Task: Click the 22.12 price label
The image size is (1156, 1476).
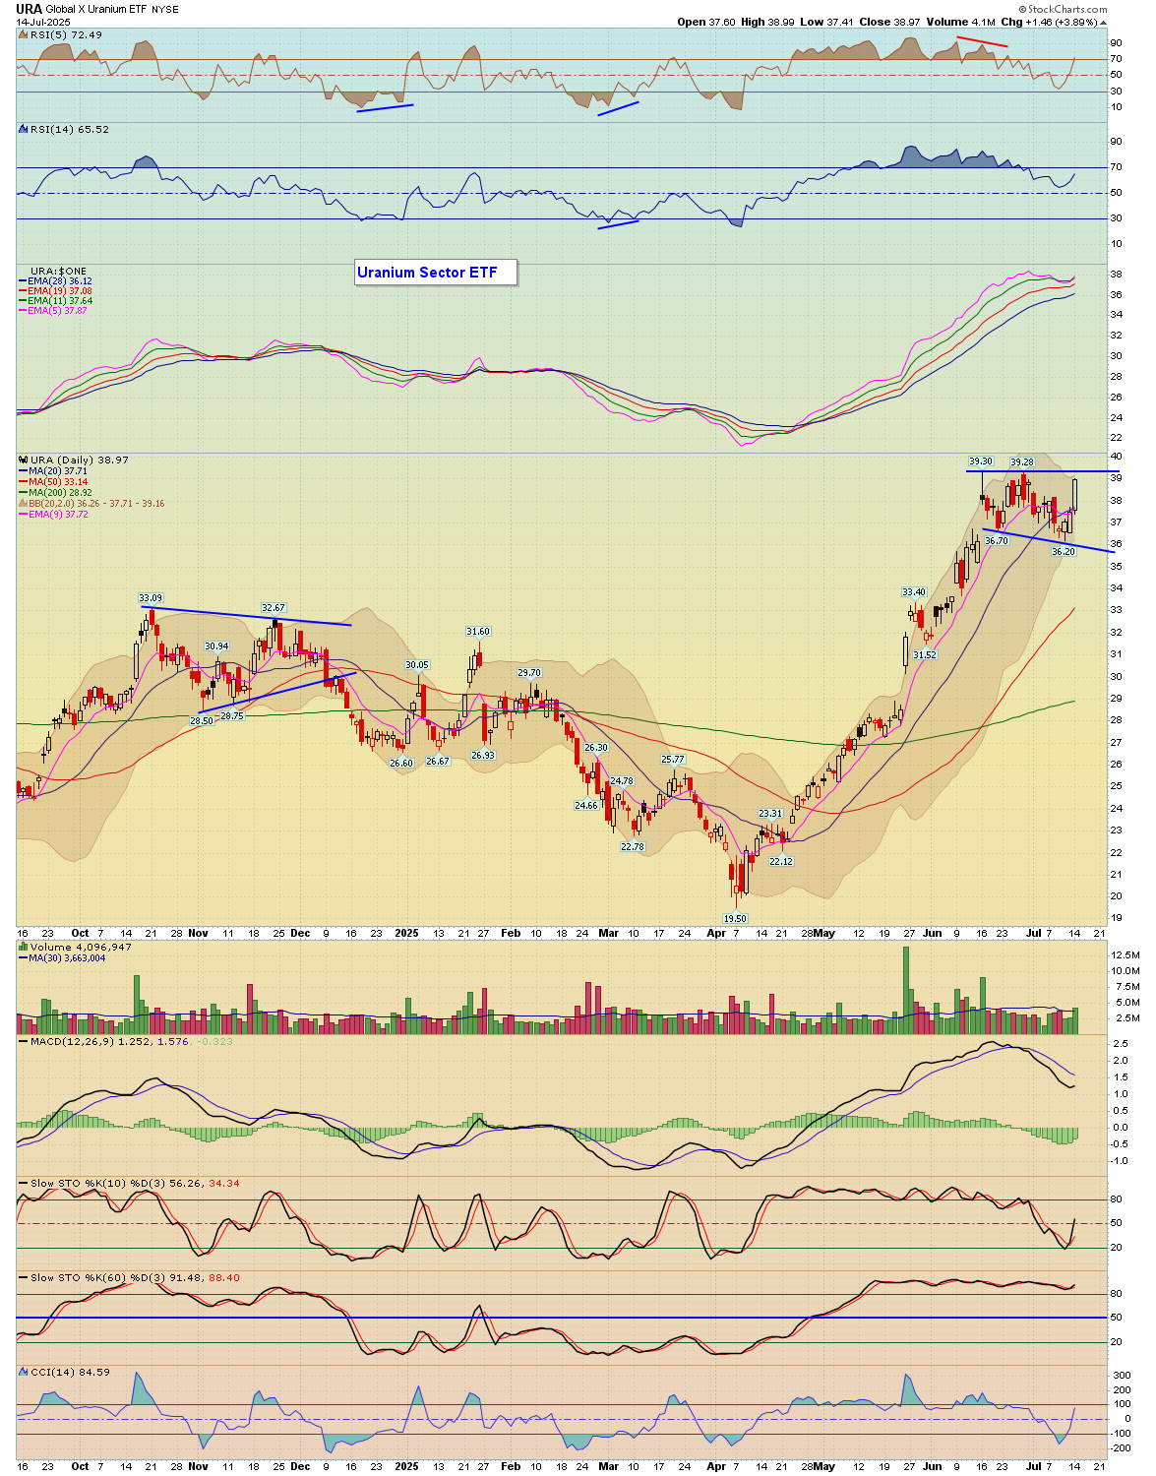Action: point(781,861)
